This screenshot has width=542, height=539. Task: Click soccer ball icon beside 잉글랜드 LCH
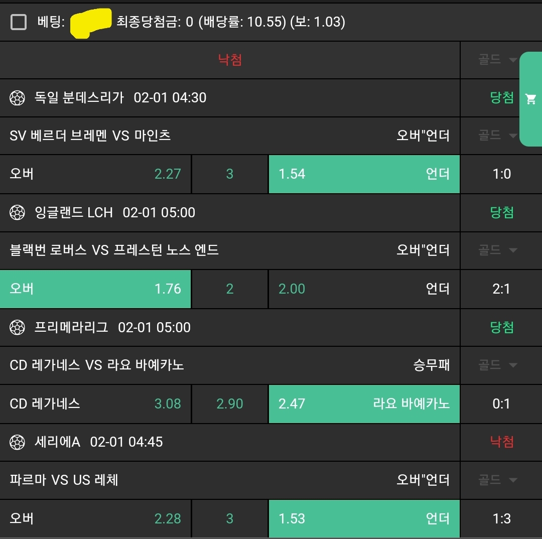(17, 213)
